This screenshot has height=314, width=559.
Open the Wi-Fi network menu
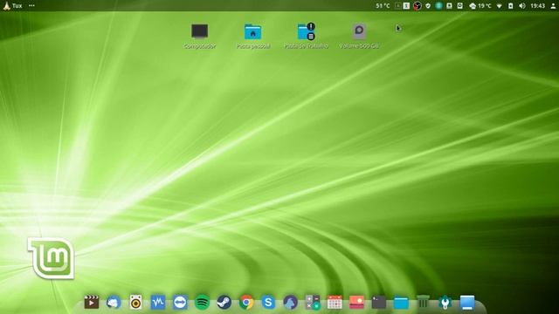pyautogui.click(x=500, y=6)
